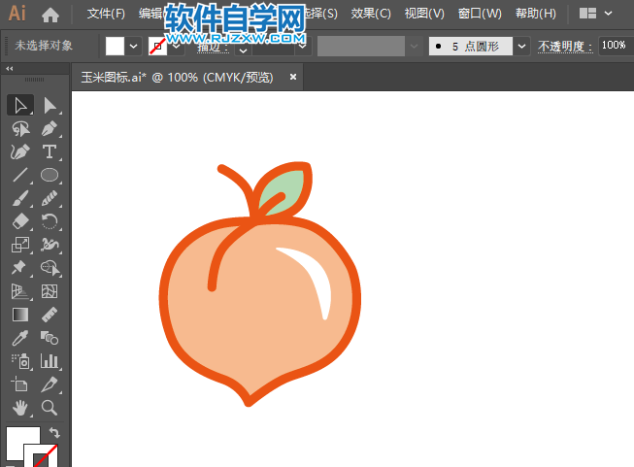
Task: Open the 效果(C) menu
Action: (371, 14)
